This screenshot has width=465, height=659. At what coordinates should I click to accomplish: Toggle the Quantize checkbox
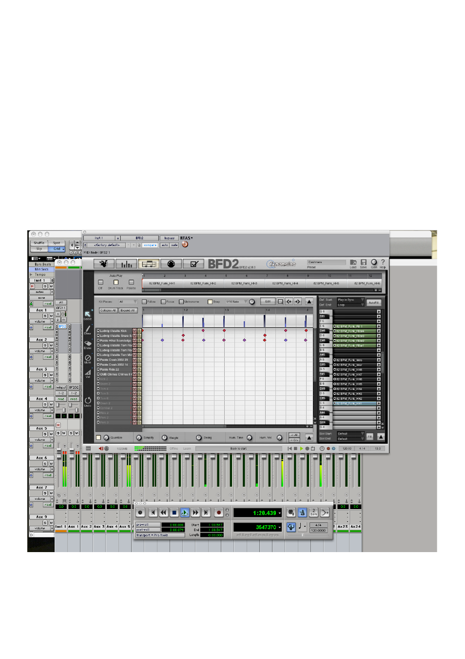pos(98,437)
